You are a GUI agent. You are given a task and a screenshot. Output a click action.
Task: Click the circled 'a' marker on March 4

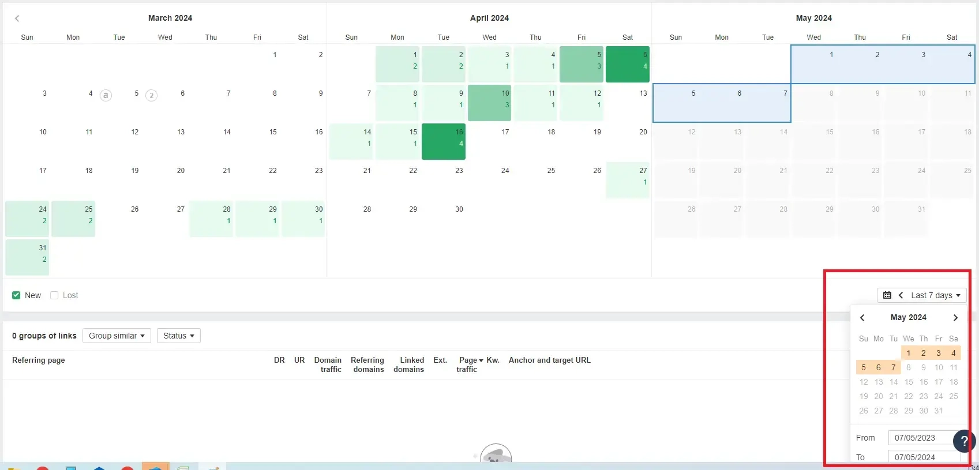pos(106,95)
